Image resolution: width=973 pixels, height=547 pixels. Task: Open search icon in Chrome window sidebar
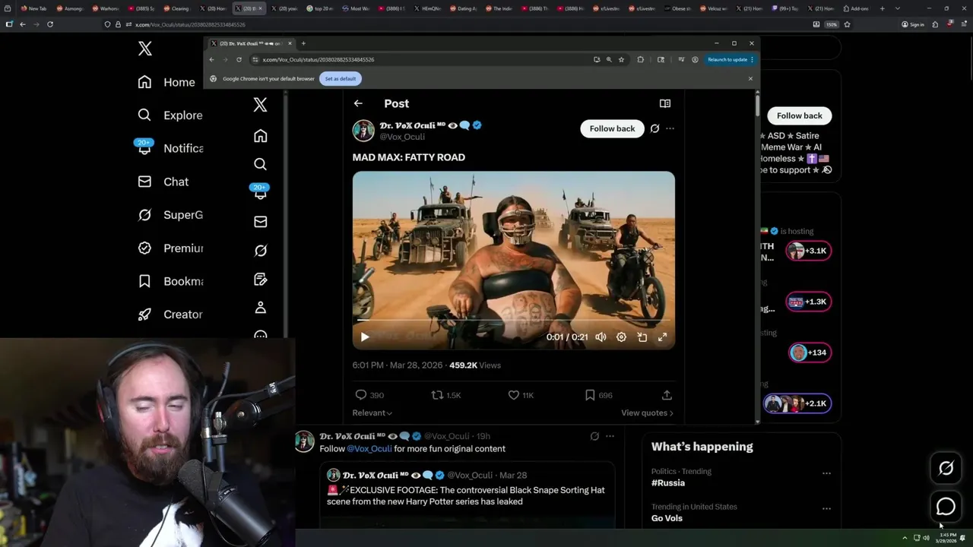point(260,164)
